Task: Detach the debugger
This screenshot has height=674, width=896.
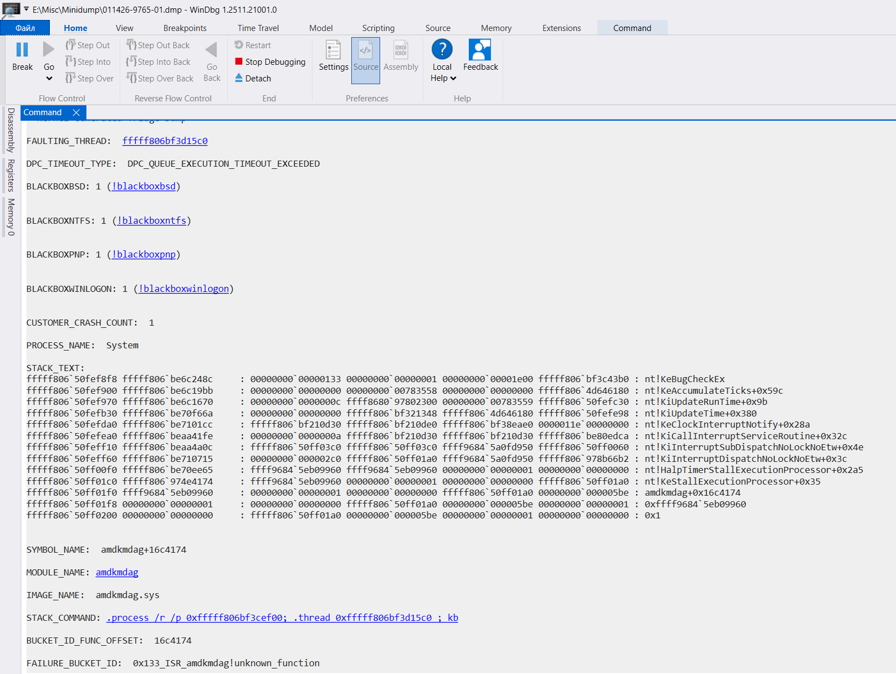Action: tap(253, 79)
